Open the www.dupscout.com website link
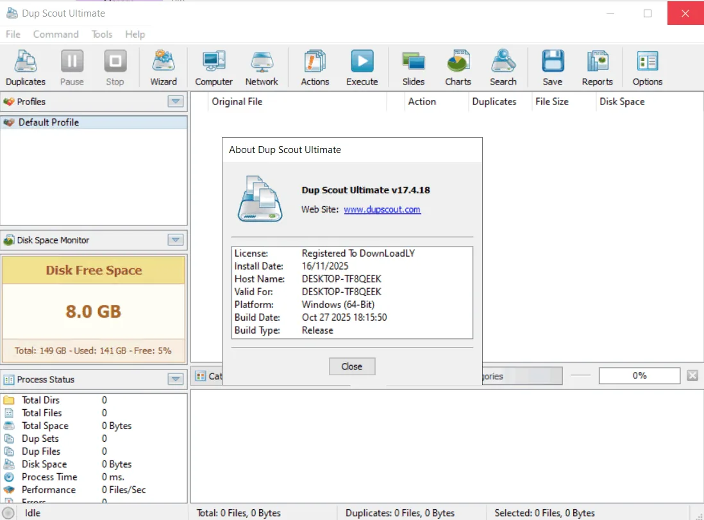 [x=382, y=209]
